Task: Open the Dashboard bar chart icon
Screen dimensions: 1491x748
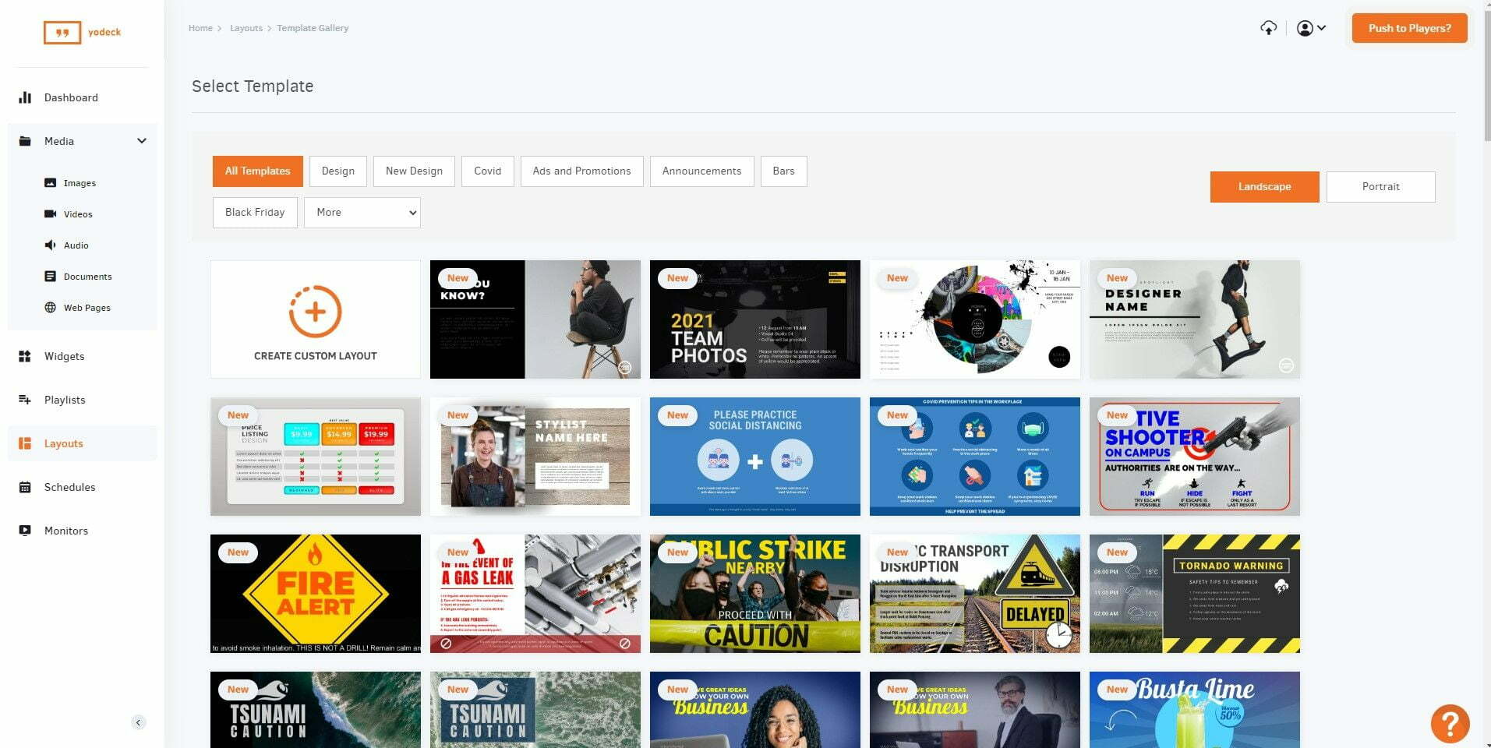Action: [x=25, y=97]
